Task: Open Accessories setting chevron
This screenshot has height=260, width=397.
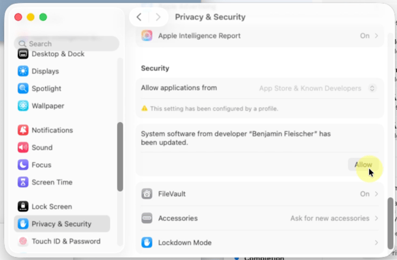Action: [376, 218]
